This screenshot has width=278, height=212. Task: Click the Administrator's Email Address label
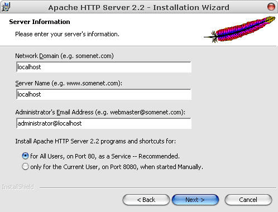[x=100, y=112]
